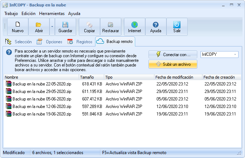Viewport: 245px width, 158px height.
Task: Click the Guardar floppy disk icon
Action: 65,25
